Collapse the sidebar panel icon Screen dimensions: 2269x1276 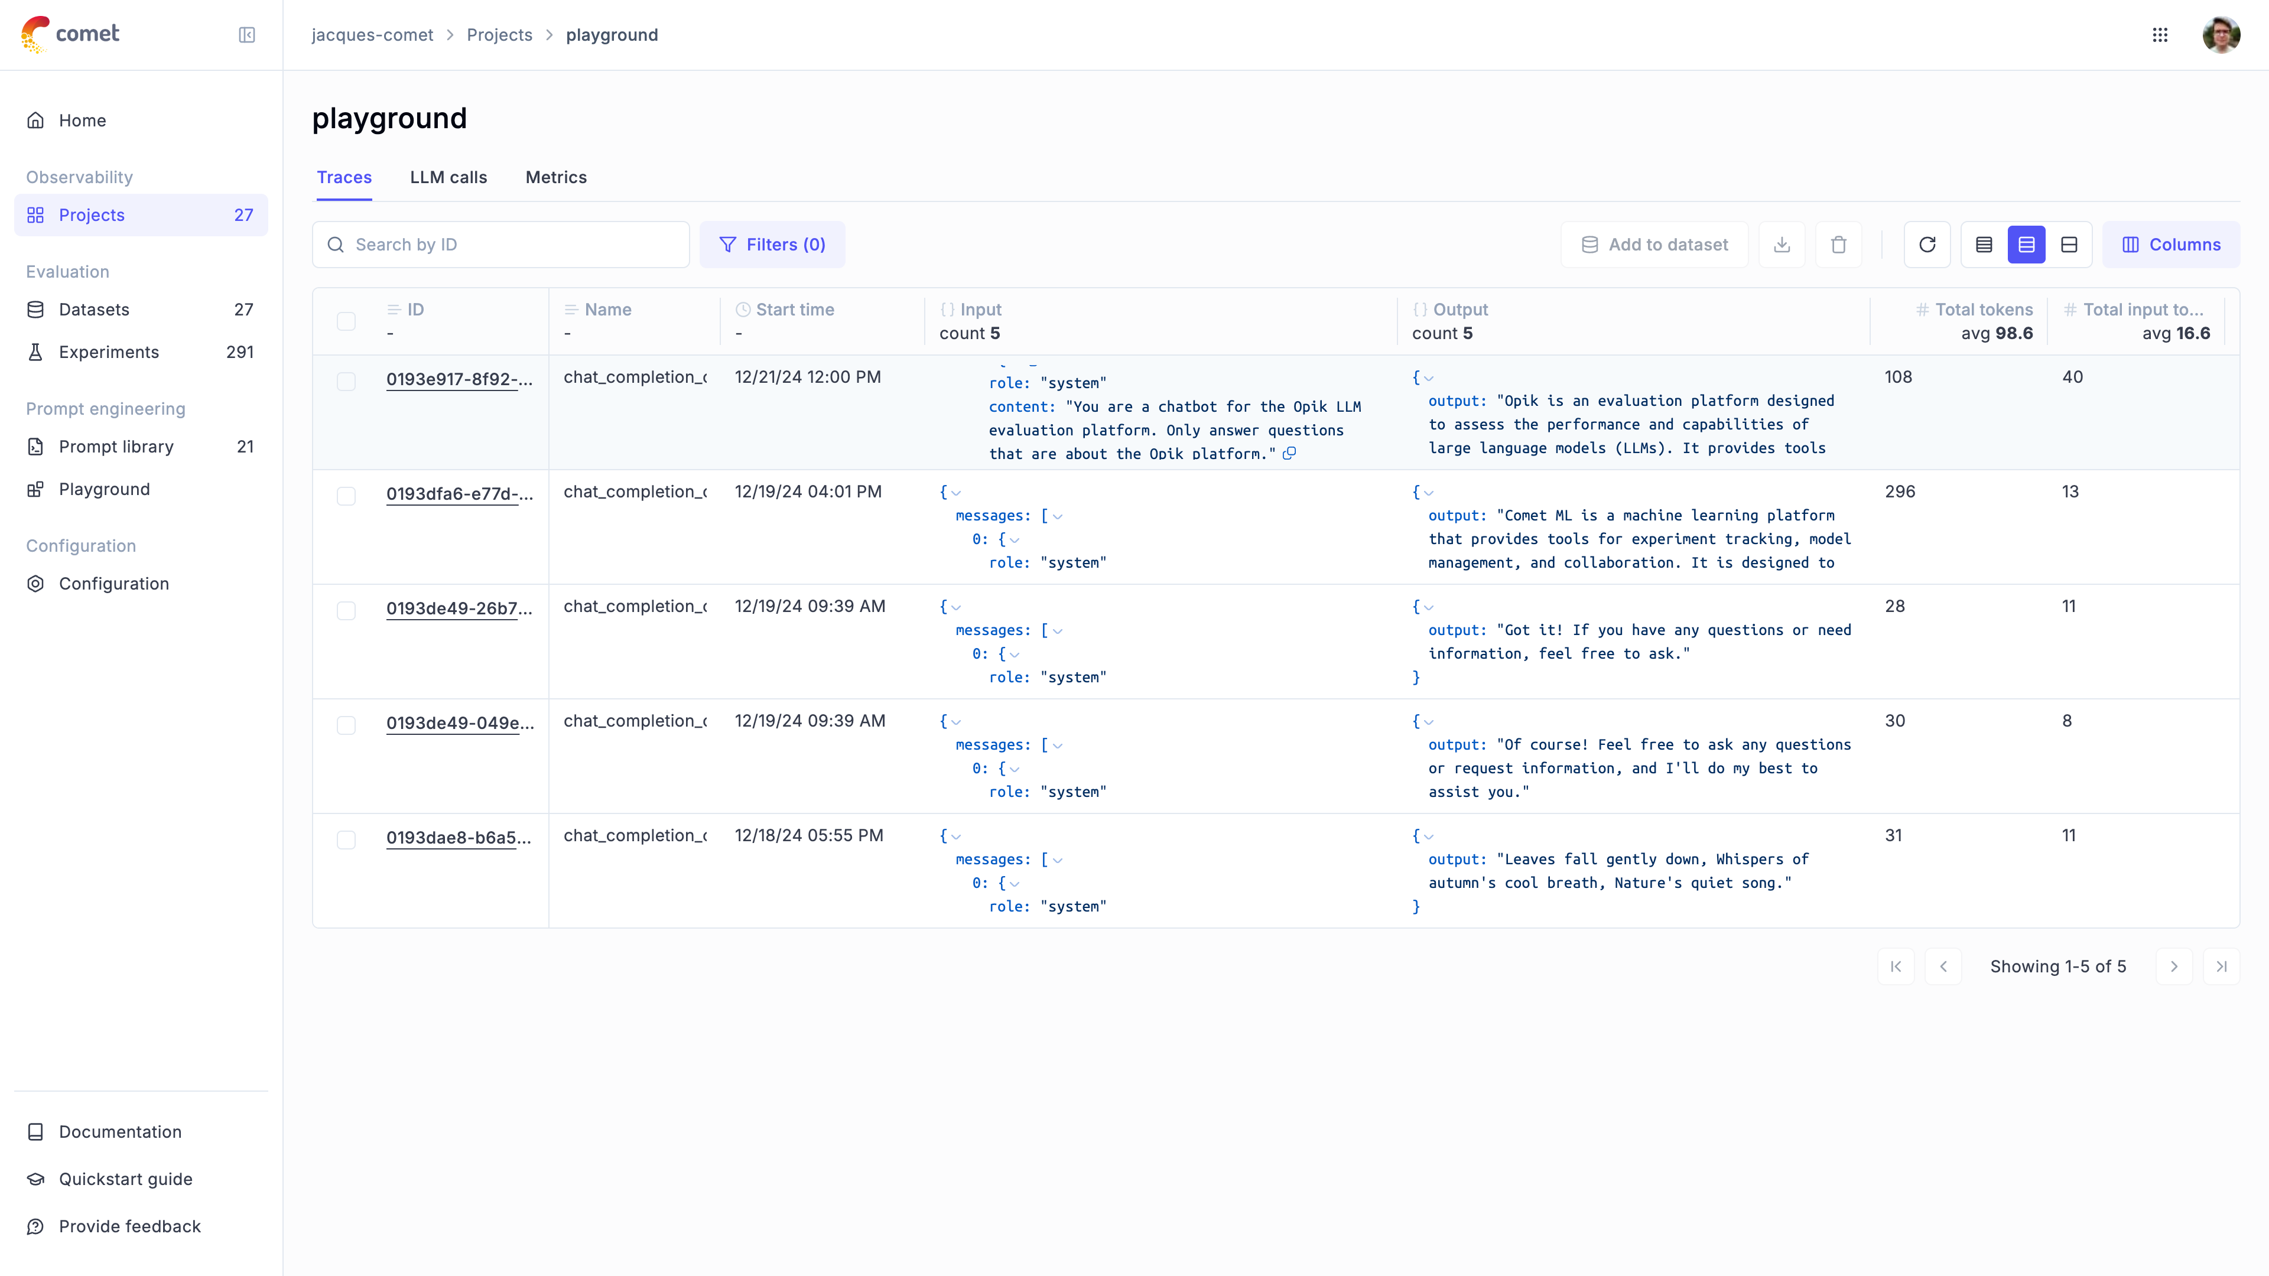[246, 35]
